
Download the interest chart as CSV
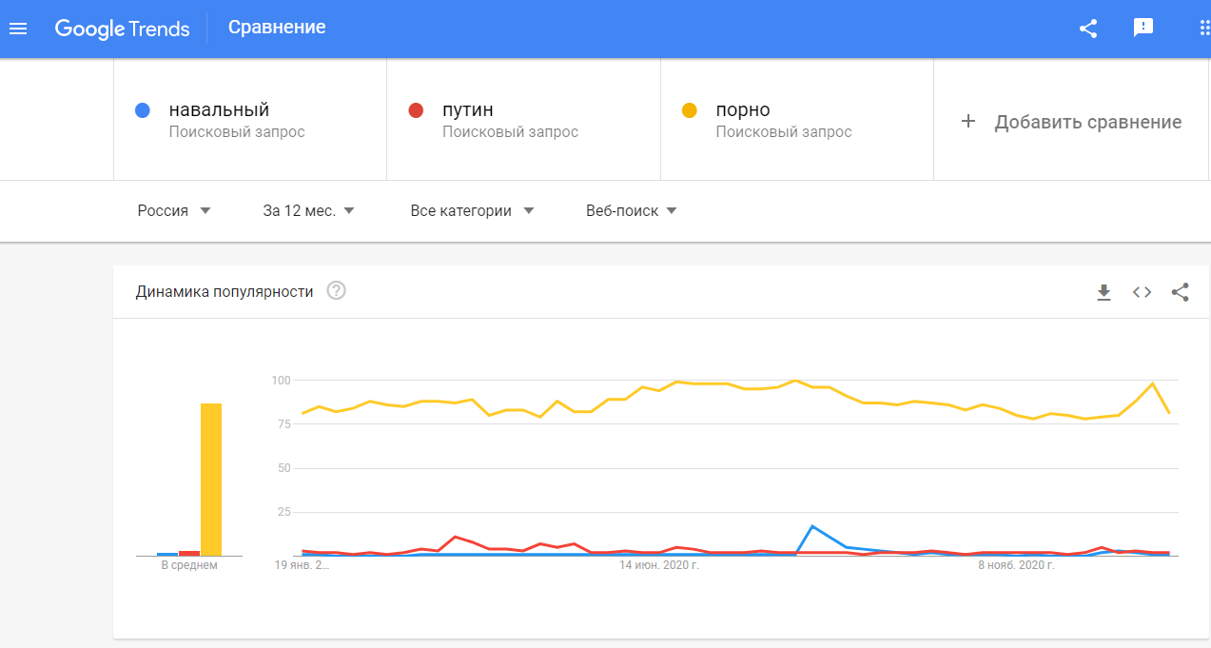pos(1104,292)
